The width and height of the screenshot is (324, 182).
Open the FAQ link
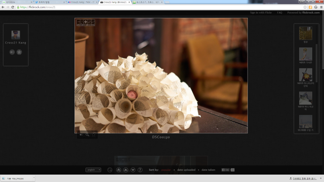tap(280, 13)
